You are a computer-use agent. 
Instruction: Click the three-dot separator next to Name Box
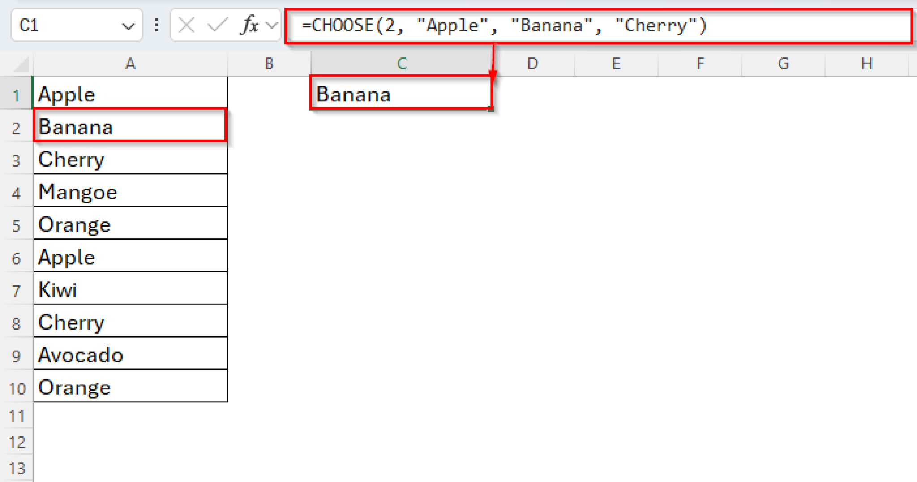[x=156, y=25]
